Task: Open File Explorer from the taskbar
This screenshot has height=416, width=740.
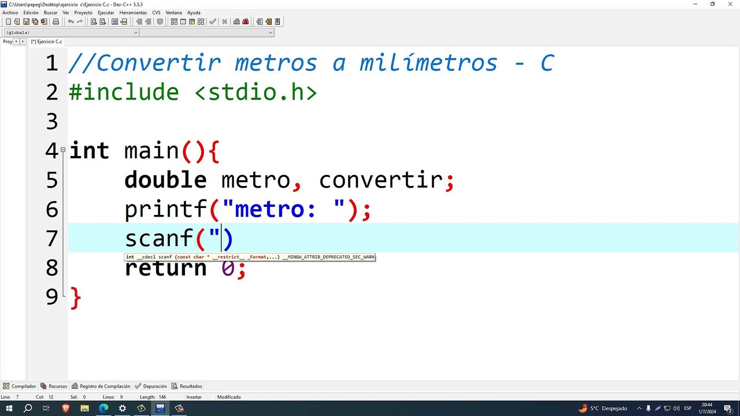Action: point(84,408)
